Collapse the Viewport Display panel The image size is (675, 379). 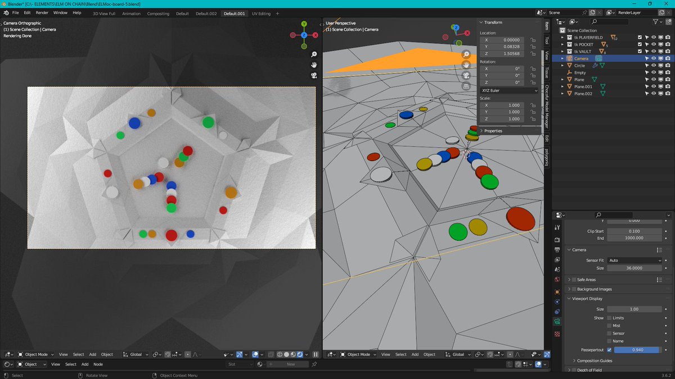[x=569, y=299]
